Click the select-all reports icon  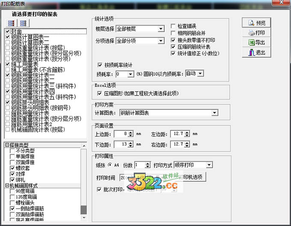(11, 23)
